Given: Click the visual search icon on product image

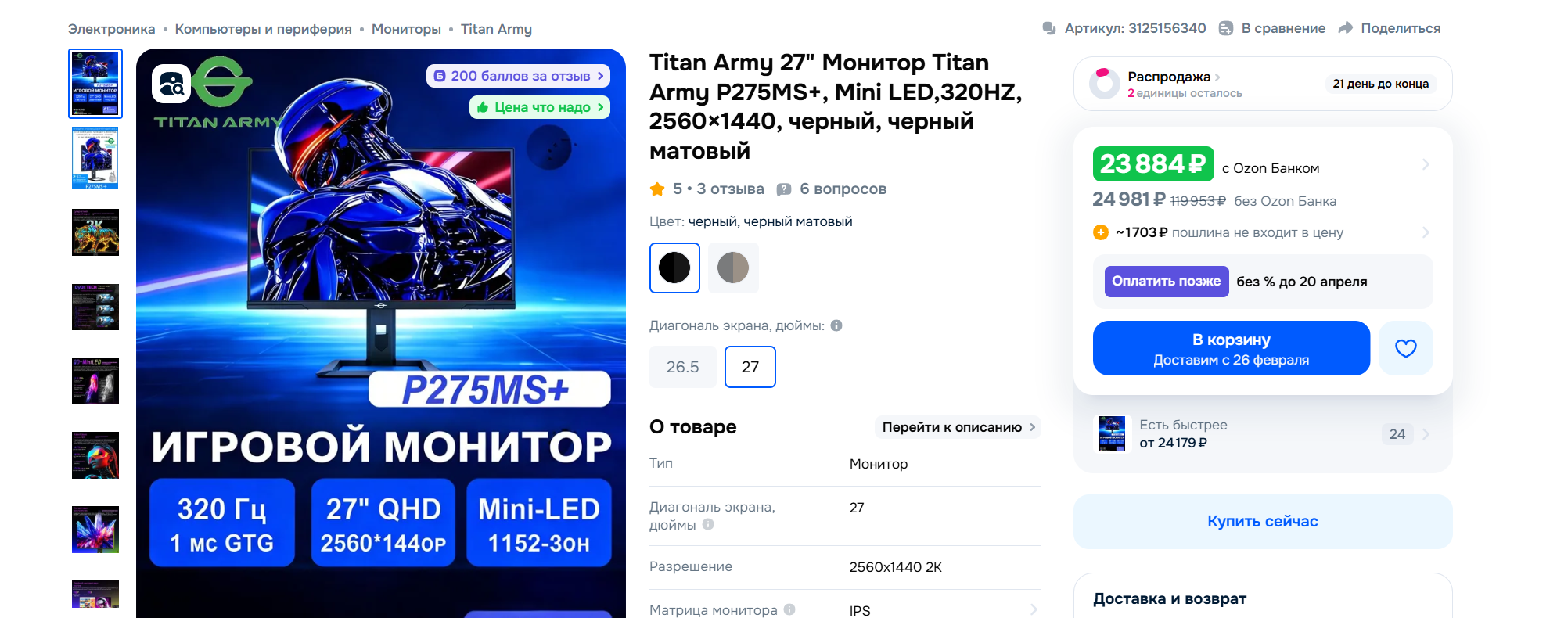Looking at the screenshot, I should coord(171,84).
